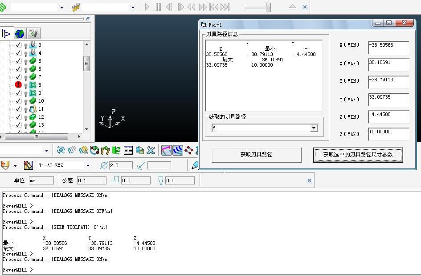Toggle light bulb visibility for toolpath 13
Screen dimensions: 421x276
[x=26, y=126]
